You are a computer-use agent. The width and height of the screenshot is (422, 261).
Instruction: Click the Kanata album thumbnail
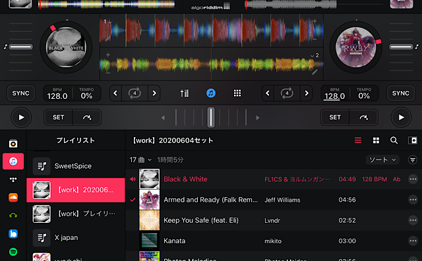(x=150, y=241)
